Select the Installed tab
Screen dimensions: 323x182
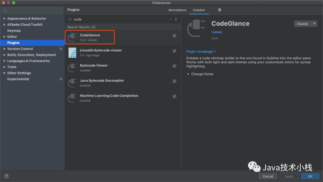point(199,10)
